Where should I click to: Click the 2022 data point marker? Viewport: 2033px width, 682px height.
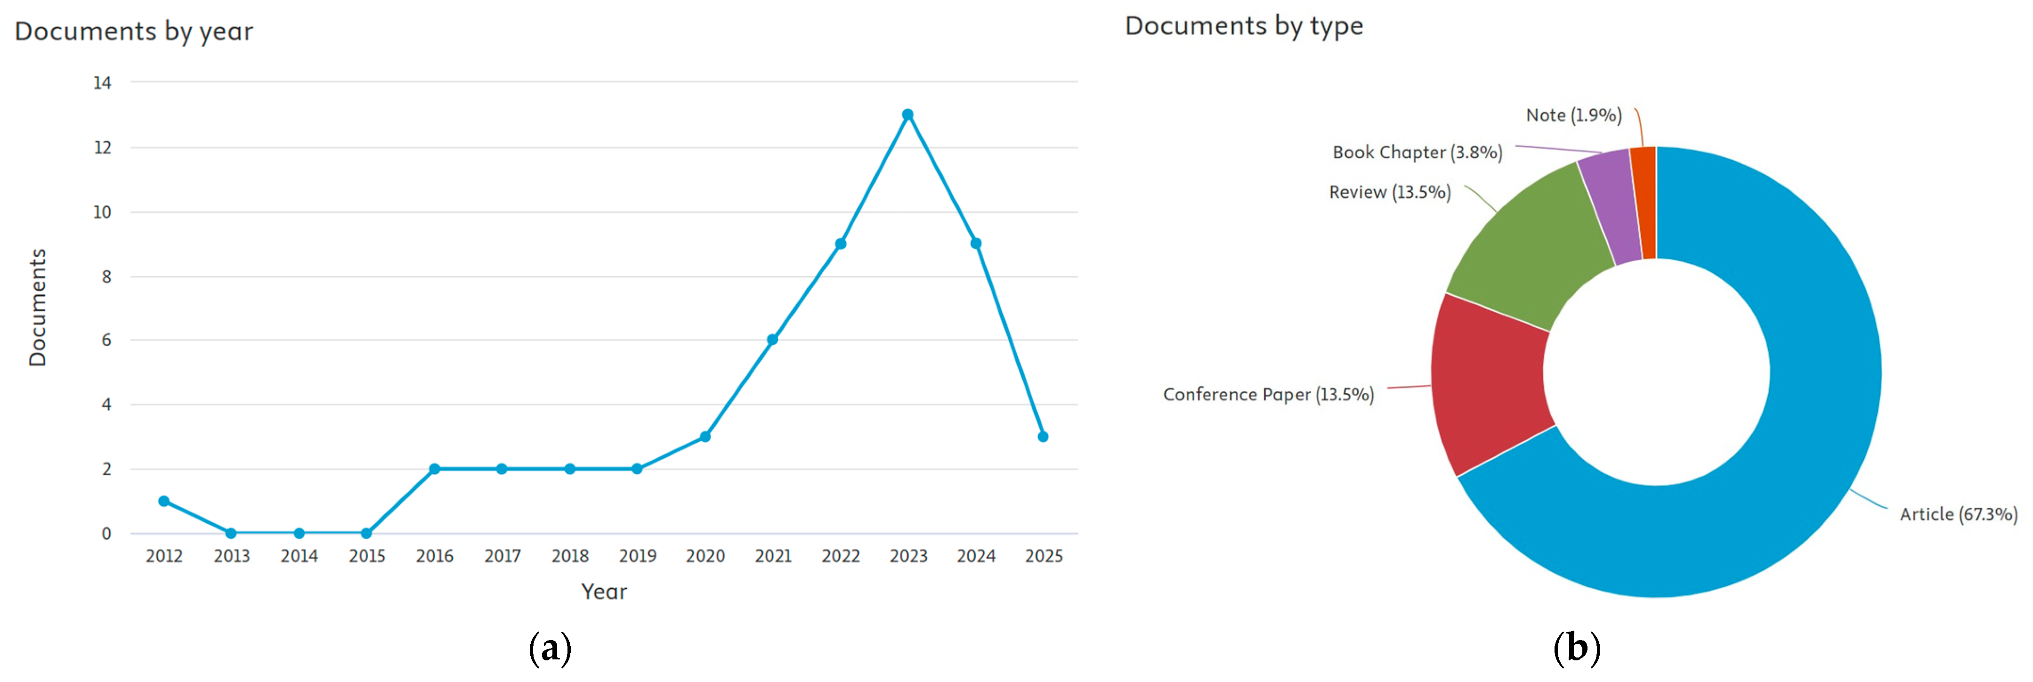pos(841,244)
